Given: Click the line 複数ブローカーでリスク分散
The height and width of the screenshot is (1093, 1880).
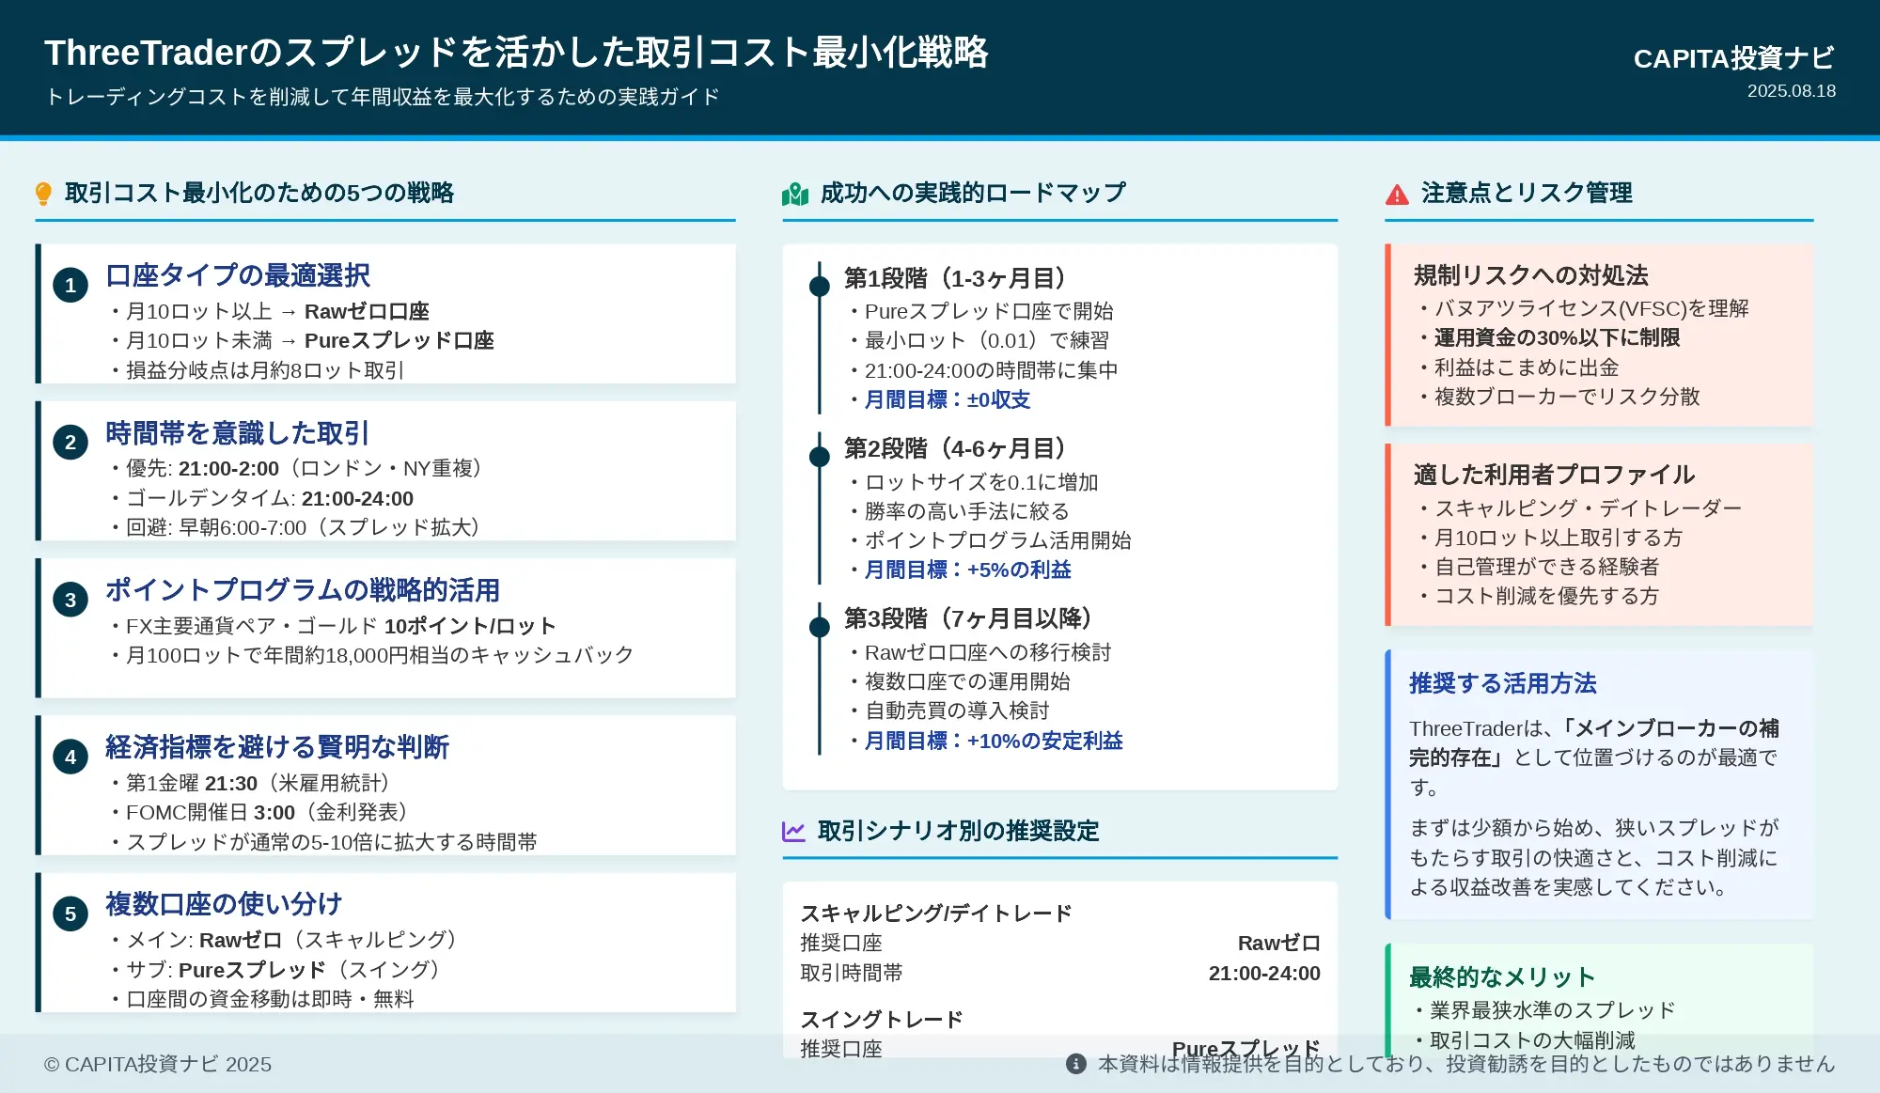Looking at the screenshot, I should 1560,397.
